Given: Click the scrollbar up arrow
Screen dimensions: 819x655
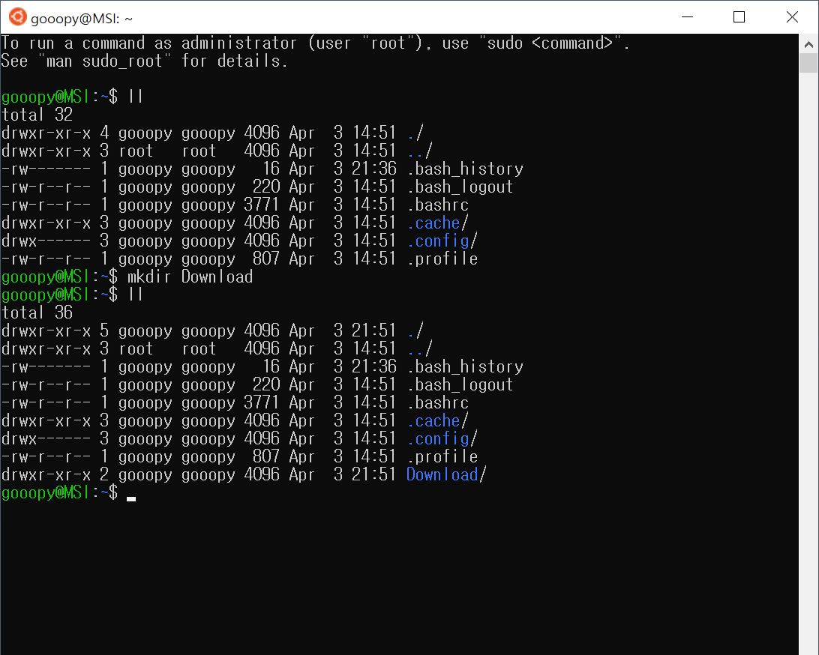Looking at the screenshot, I should pos(808,44).
